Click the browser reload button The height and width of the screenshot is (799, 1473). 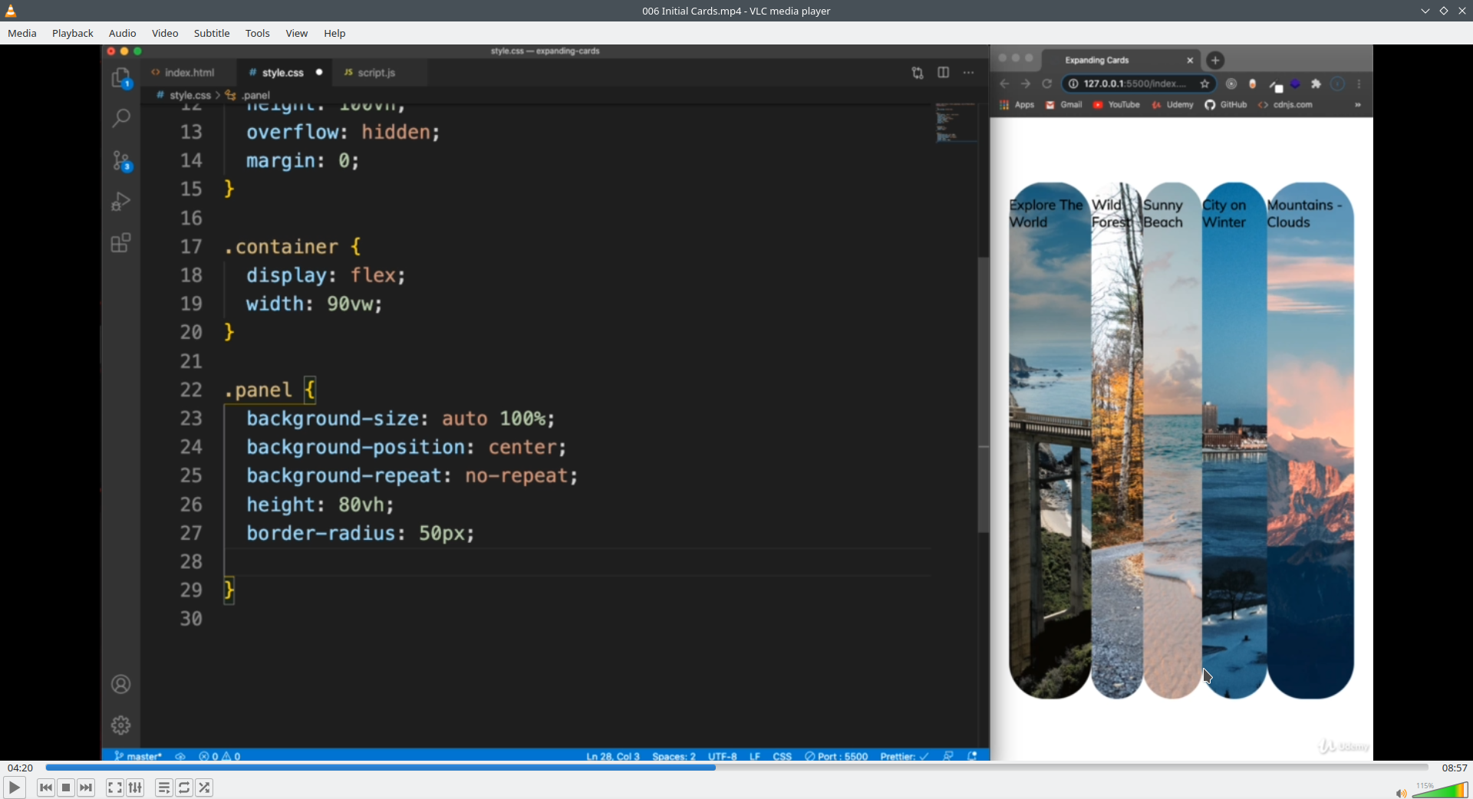point(1047,84)
